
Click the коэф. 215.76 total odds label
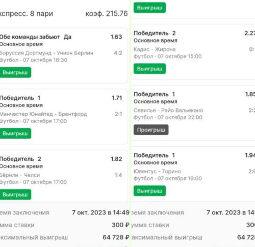(107, 14)
